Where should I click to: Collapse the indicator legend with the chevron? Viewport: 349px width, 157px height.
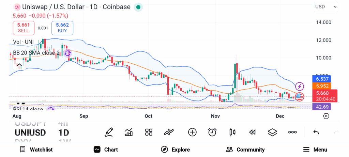19,65
